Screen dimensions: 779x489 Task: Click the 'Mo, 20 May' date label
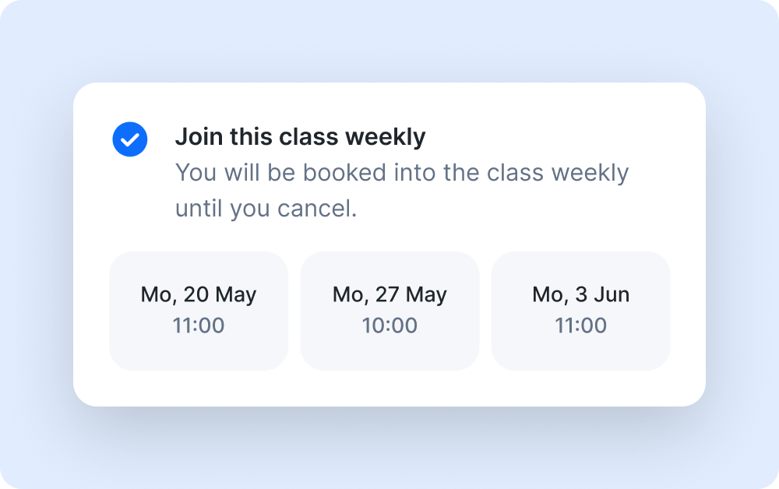pyautogui.click(x=198, y=294)
